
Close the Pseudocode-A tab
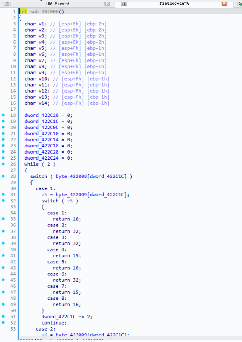[224, 4]
